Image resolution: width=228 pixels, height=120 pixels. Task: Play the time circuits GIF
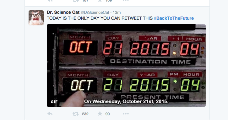point(126,65)
